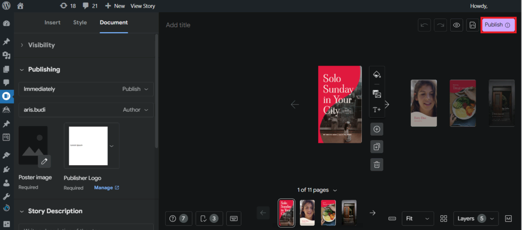Screen dimensions: 522x230
Task: Open the Immediately publish date dropdown
Action: (x=86, y=89)
